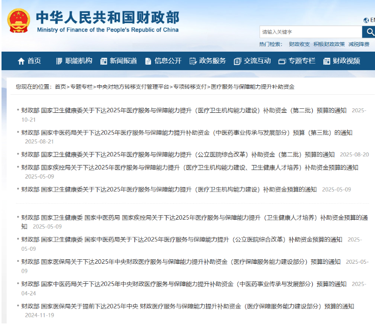375x330 pixels.
Task: Open the 中医药事业传承与发展部分 第三批 notice
Action: (x=187, y=133)
